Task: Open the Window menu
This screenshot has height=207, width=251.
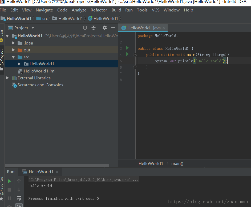Action: pos(171,10)
